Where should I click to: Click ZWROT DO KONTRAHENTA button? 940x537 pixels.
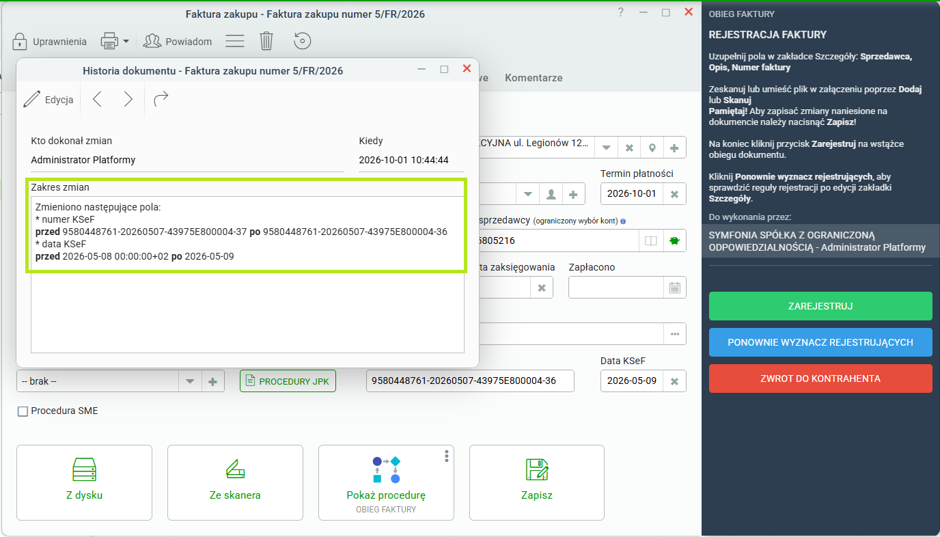[x=820, y=378]
